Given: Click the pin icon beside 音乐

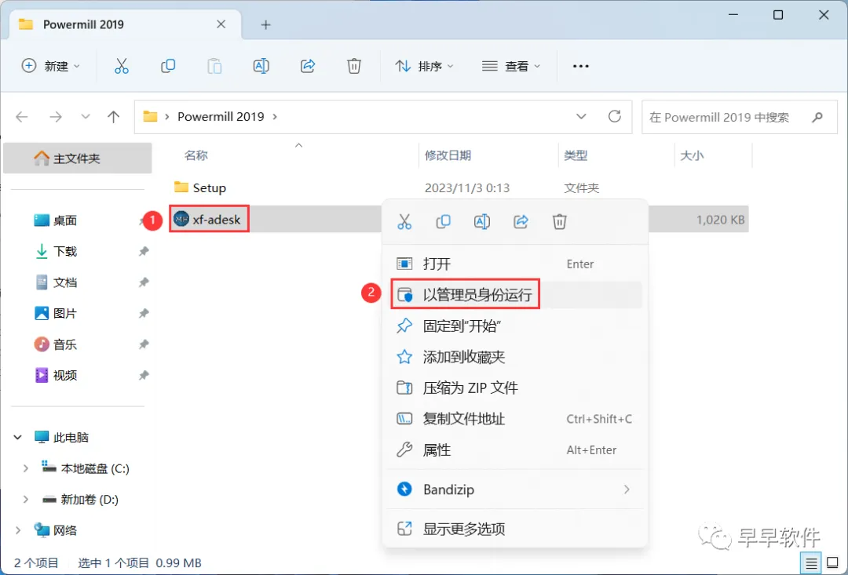Looking at the screenshot, I should tap(144, 344).
